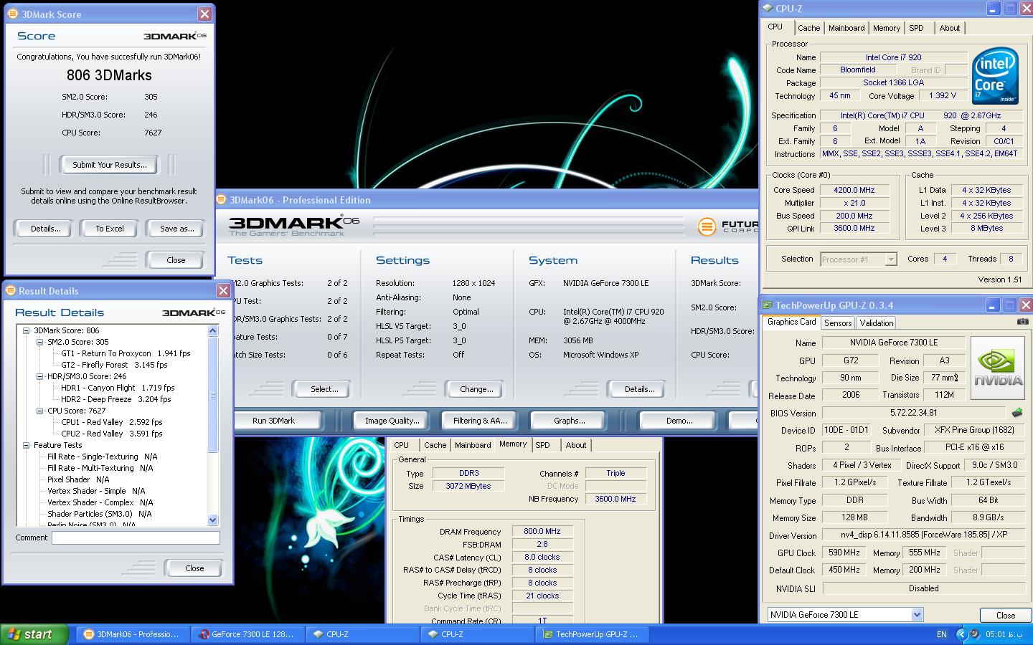
Task: Click the Result Details window title icon
Action: coord(10,290)
